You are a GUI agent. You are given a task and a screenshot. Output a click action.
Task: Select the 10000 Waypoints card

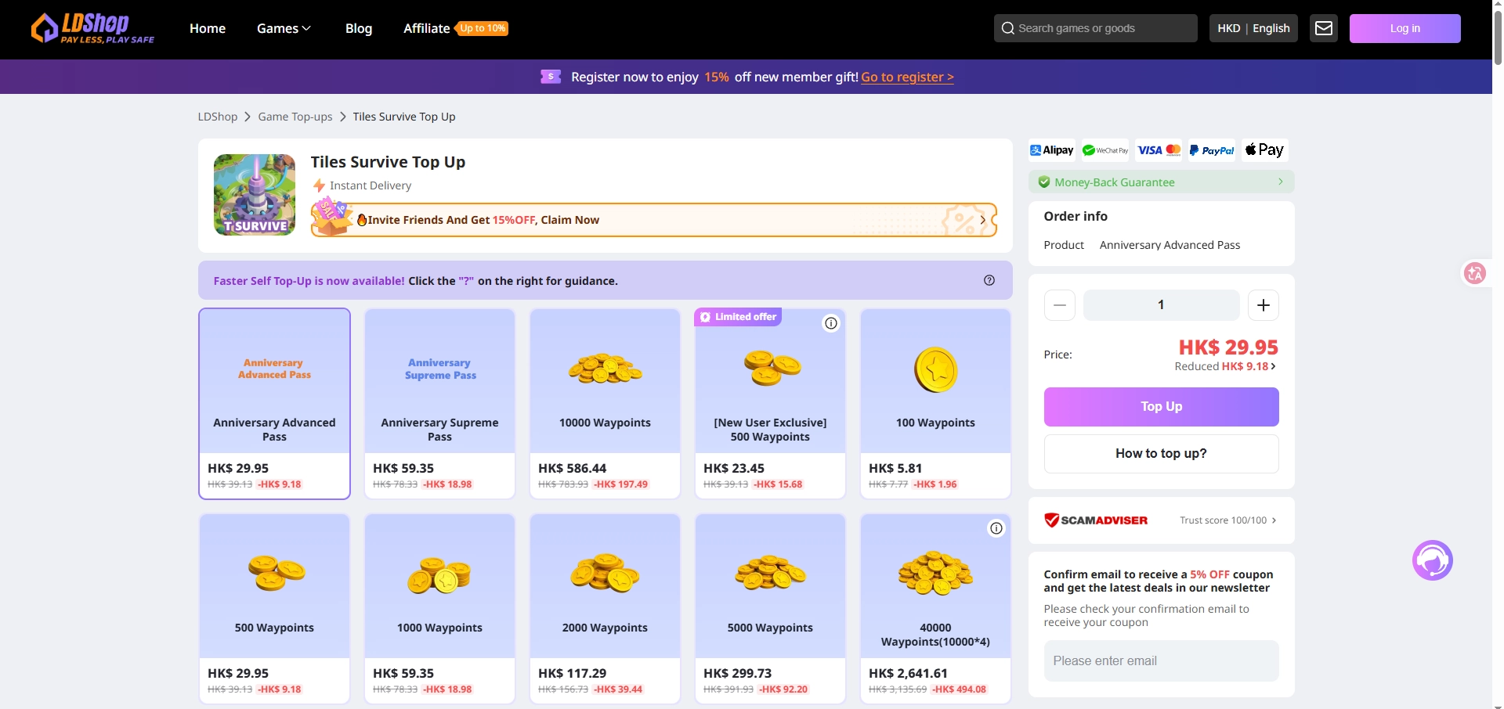pyautogui.click(x=605, y=404)
